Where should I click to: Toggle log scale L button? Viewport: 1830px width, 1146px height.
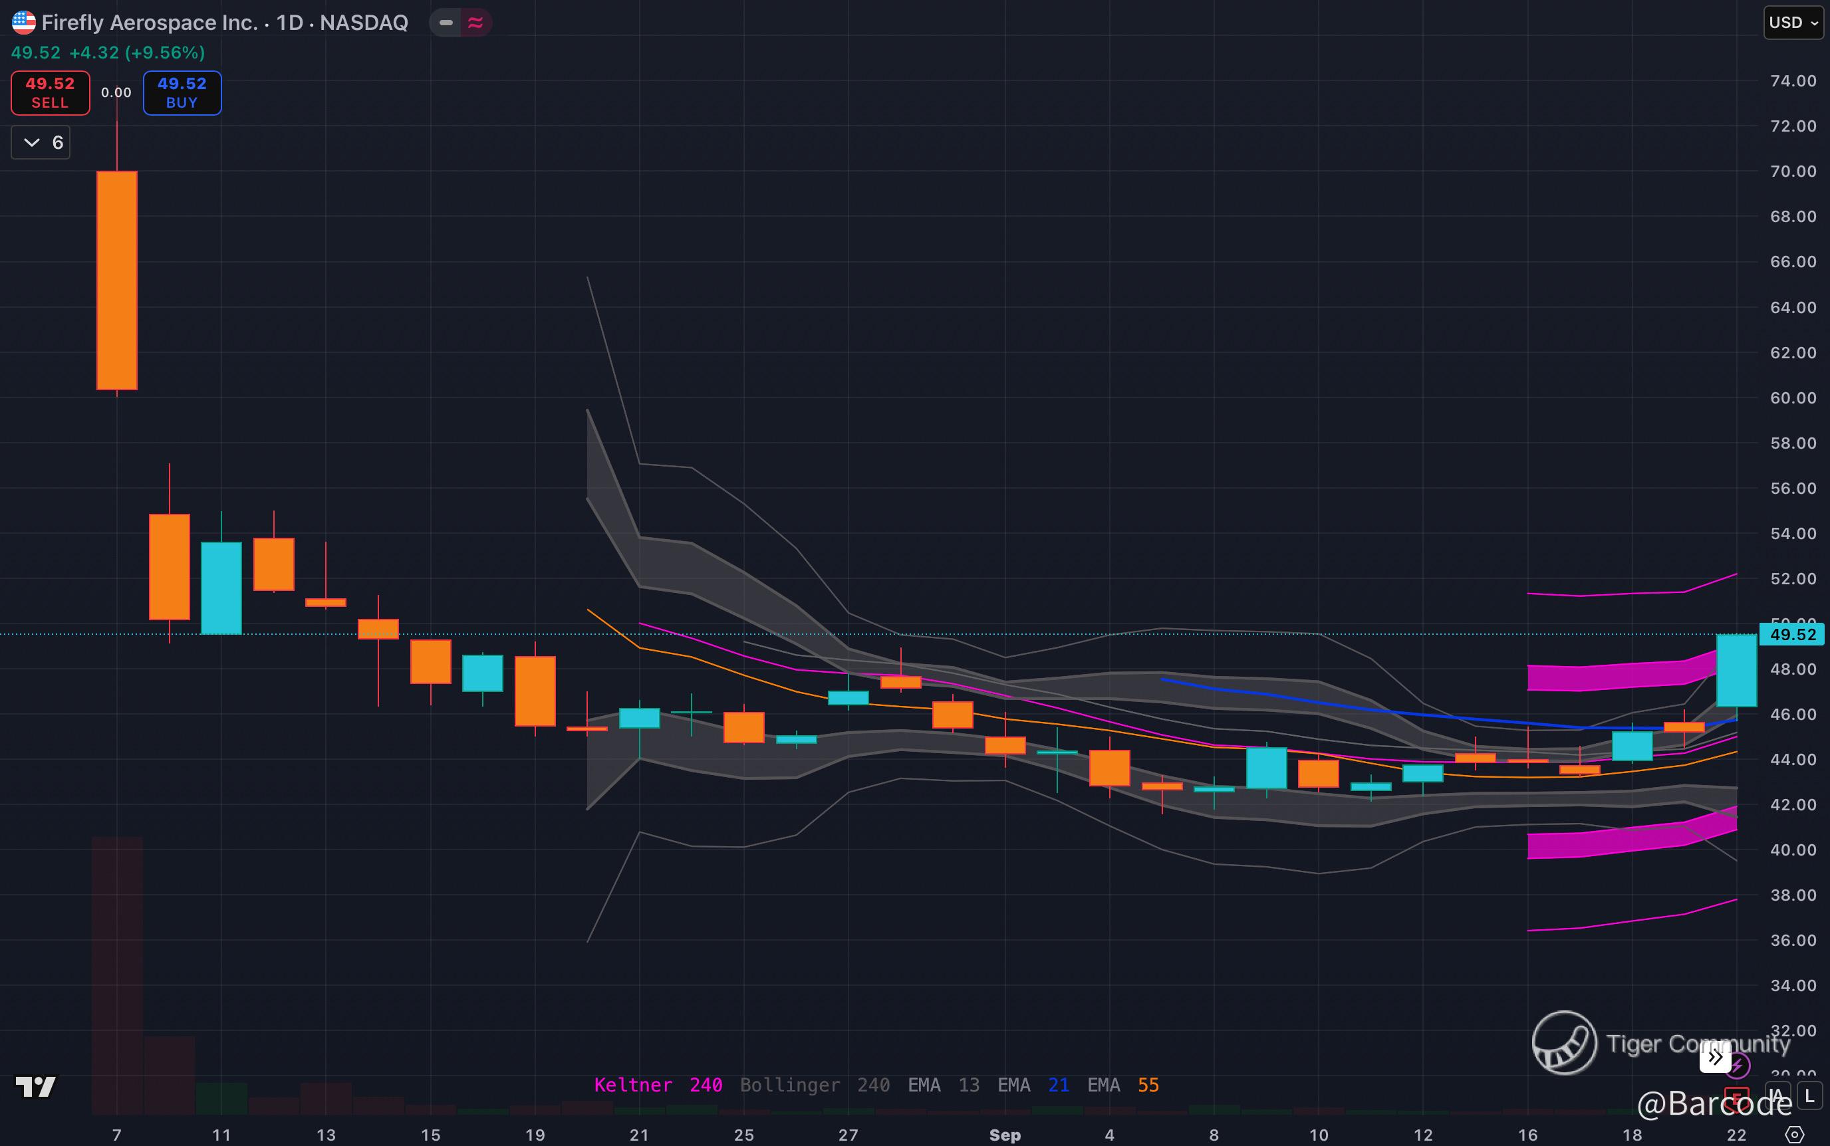1810,1095
